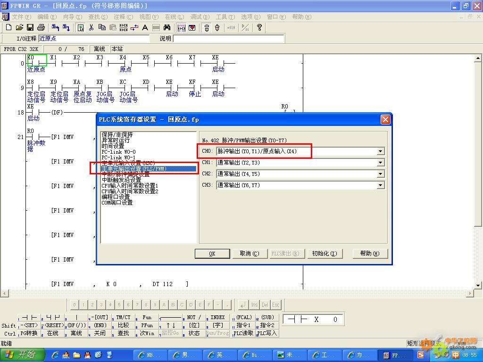Open the 视图(V) menu
Screen dimensions: 483x362
pyautogui.click(x=149, y=16)
